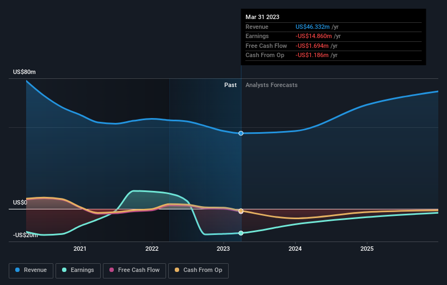The width and height of the screenshot is (447, 285).
Task: Toggle the Revenue legend series
Action: 31,270
